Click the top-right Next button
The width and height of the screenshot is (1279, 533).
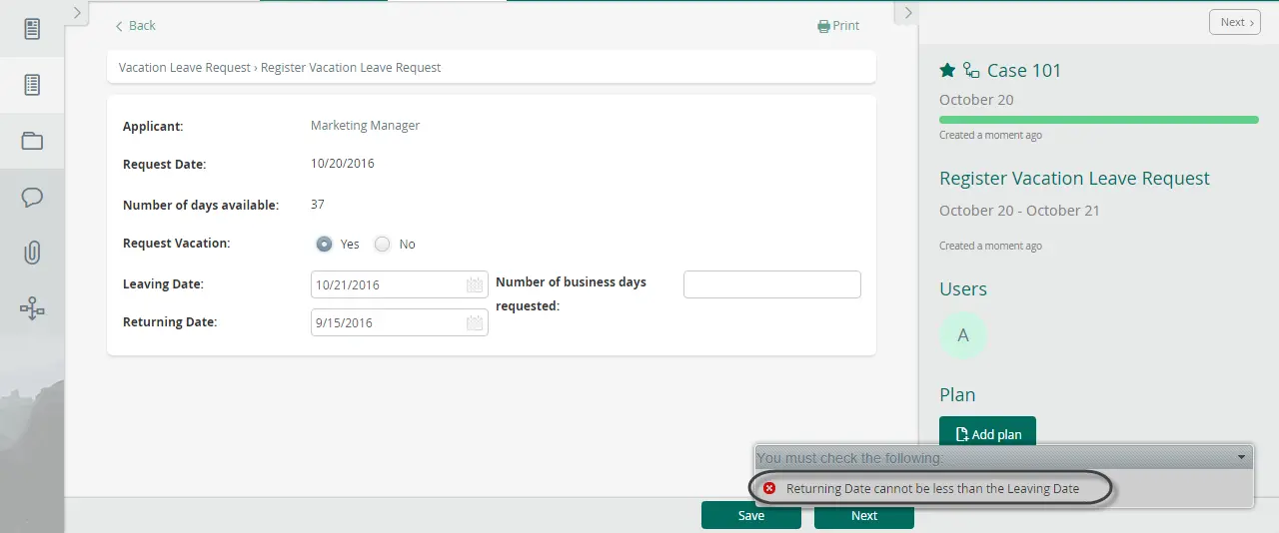point(1234,22)
